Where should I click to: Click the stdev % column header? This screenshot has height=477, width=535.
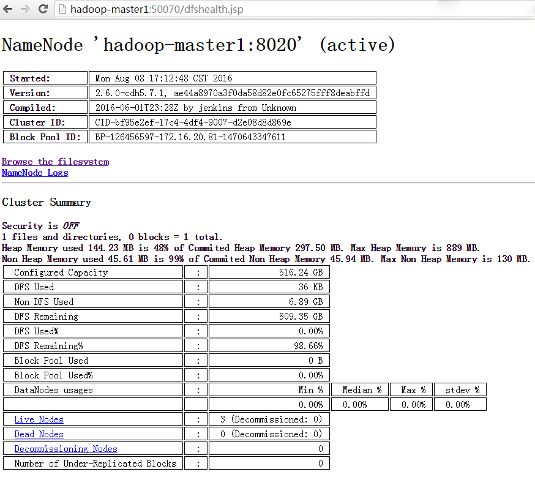[462, 389]
